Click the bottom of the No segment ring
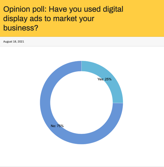This screenshot has height=167, width=164. point(81,139)
